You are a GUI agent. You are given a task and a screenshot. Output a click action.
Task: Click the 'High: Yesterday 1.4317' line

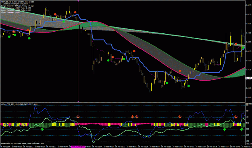tap(16, 8)
